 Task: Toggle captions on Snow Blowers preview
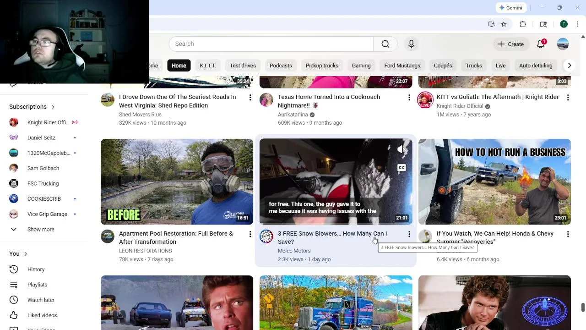pyautogui.click(x=402, y=168)
